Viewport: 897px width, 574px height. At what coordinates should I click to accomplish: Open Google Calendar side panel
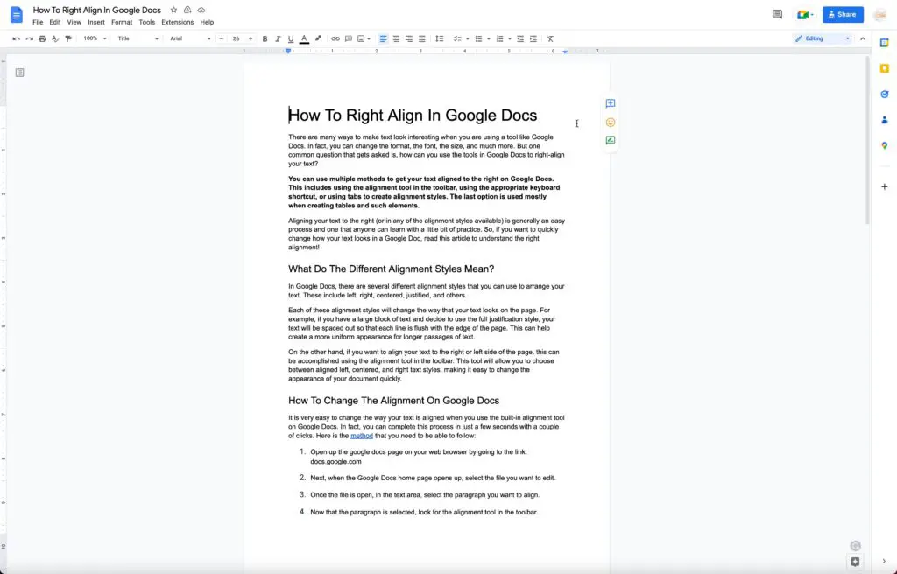pyautogui.click(x=885, y=43)
